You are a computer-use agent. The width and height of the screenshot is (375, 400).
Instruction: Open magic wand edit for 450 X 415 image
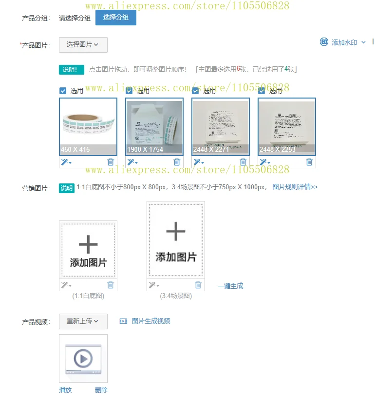coord(66,162)
